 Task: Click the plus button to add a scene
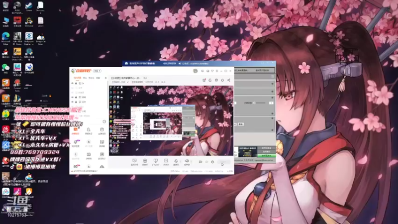coord(105,78)
